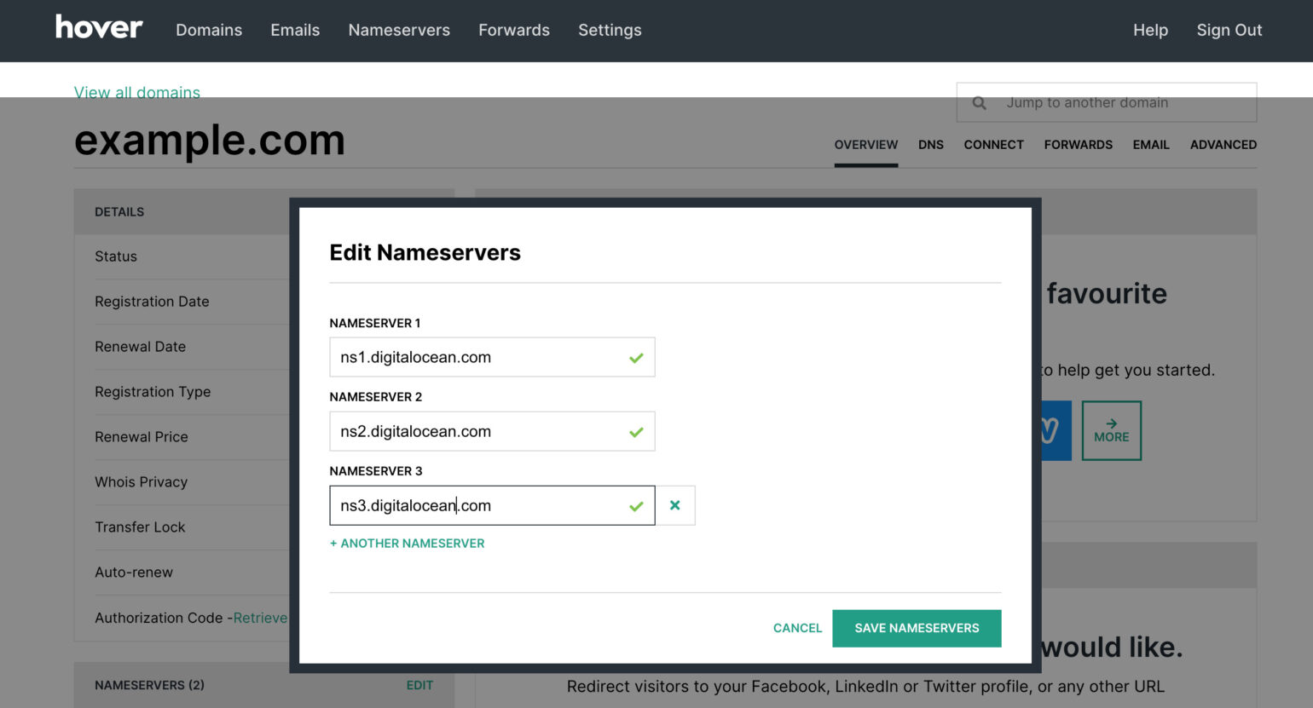Click SAVE NAMESERVERS button

pos(917,628)
